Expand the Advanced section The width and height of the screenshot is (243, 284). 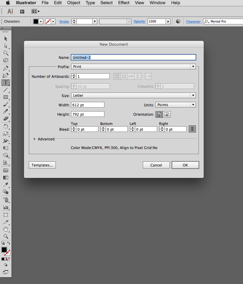point(34,139)
